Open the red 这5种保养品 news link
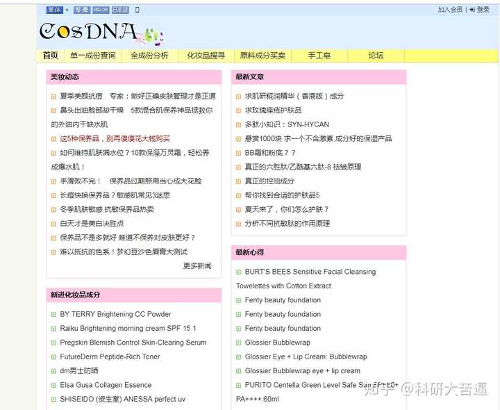 point(115,138)
